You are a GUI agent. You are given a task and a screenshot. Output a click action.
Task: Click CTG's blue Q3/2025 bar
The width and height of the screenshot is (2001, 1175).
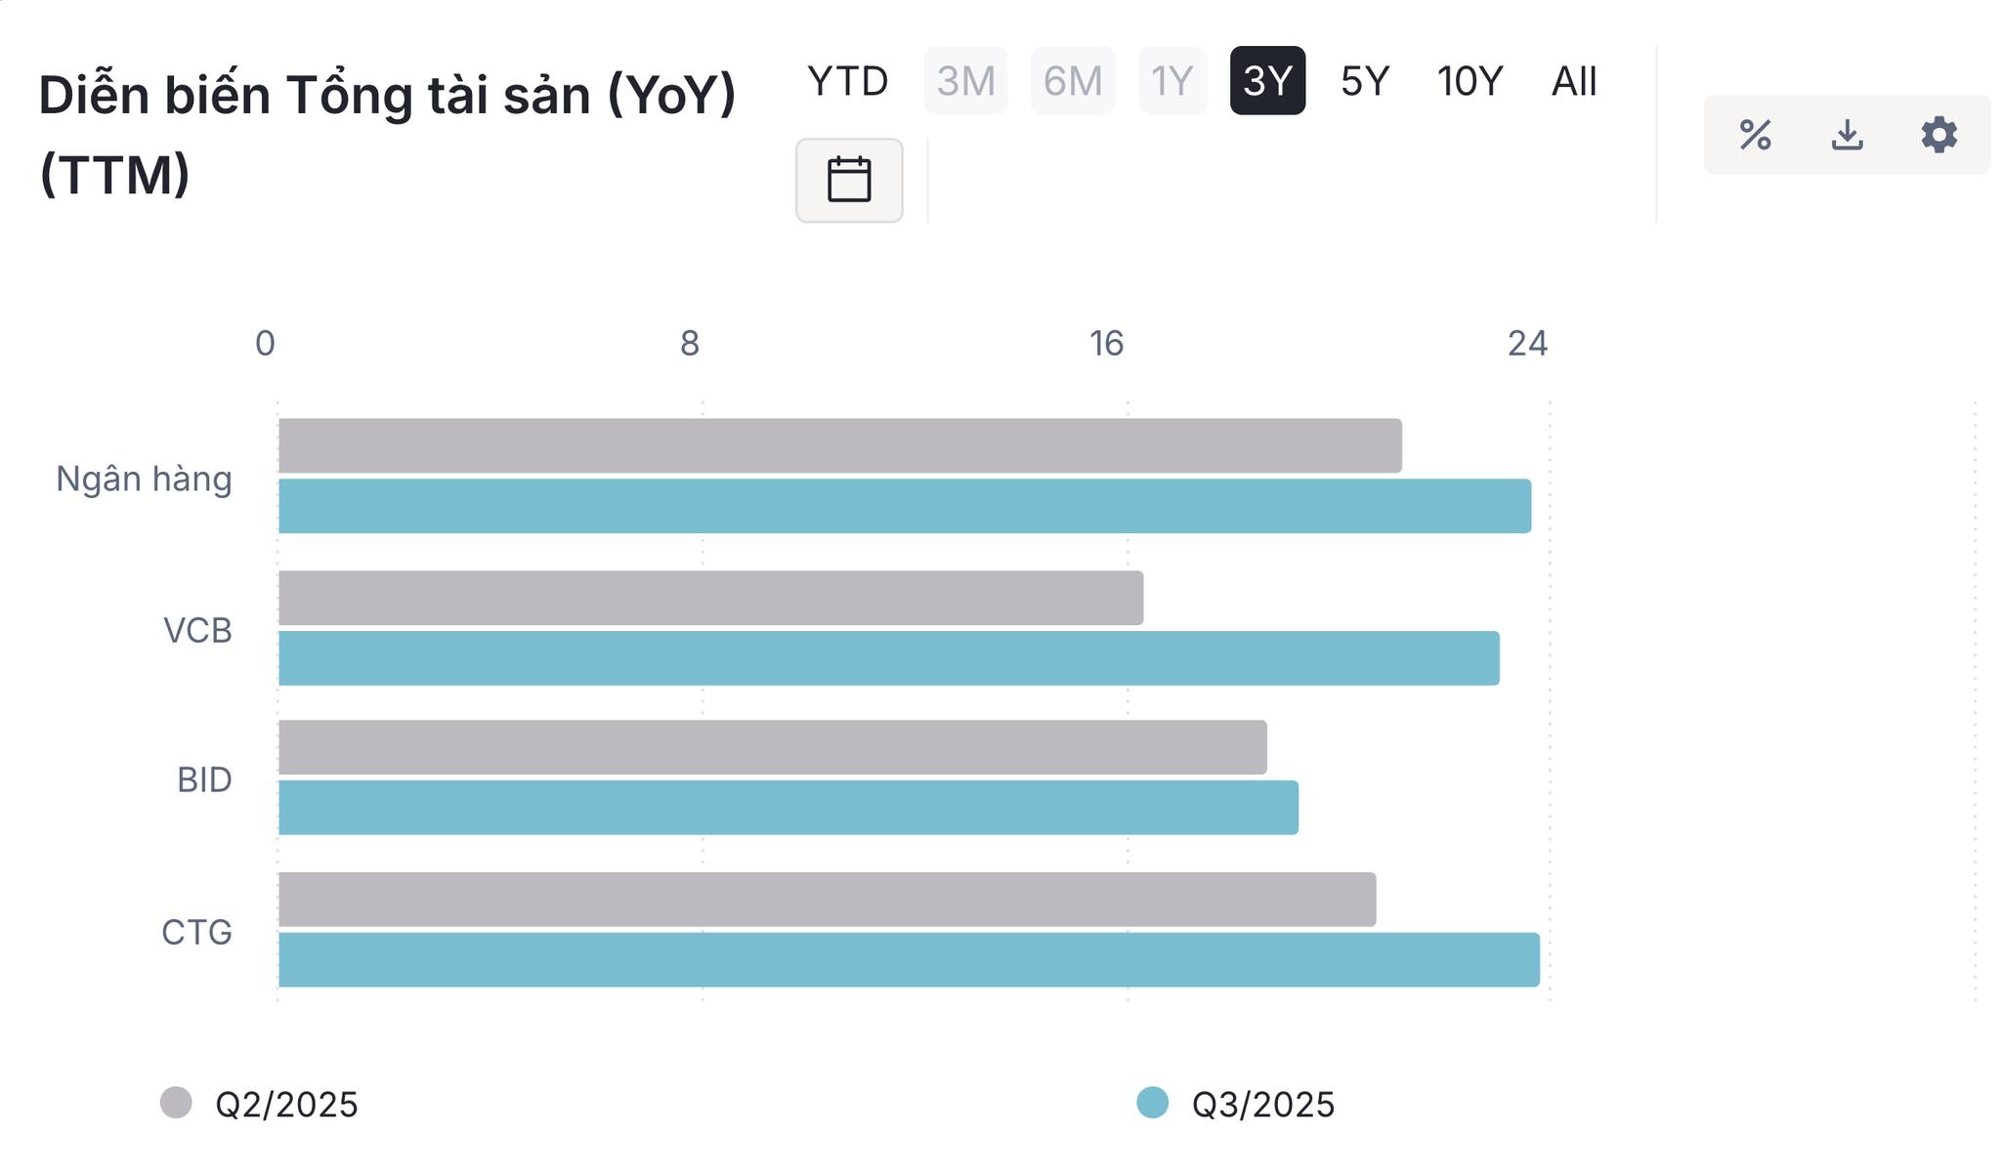[909, 960]
